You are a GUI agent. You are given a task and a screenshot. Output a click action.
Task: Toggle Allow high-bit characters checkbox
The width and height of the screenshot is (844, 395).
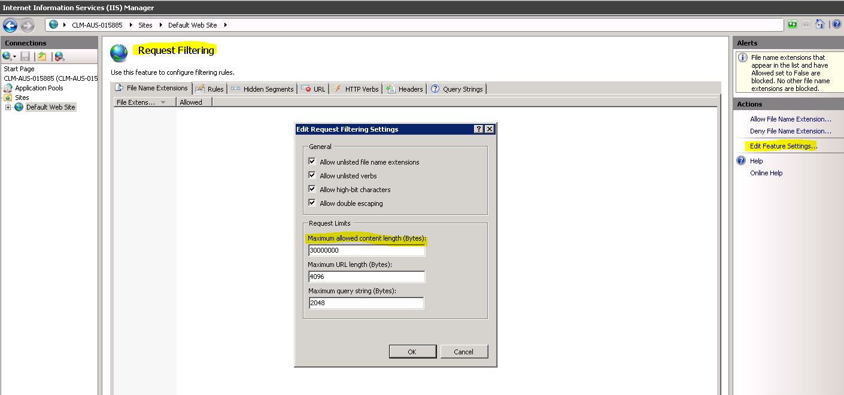(x=312, y=189)
